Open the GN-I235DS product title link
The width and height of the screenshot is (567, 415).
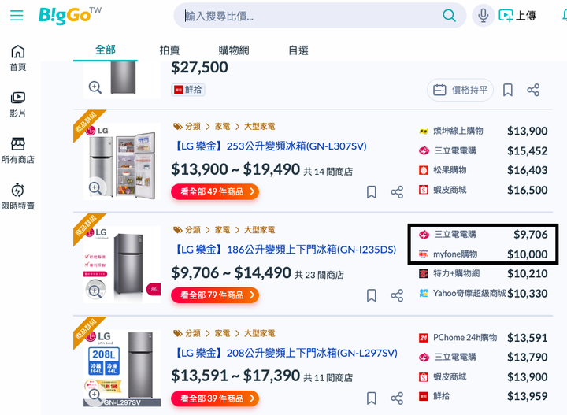tap(285, 250)
